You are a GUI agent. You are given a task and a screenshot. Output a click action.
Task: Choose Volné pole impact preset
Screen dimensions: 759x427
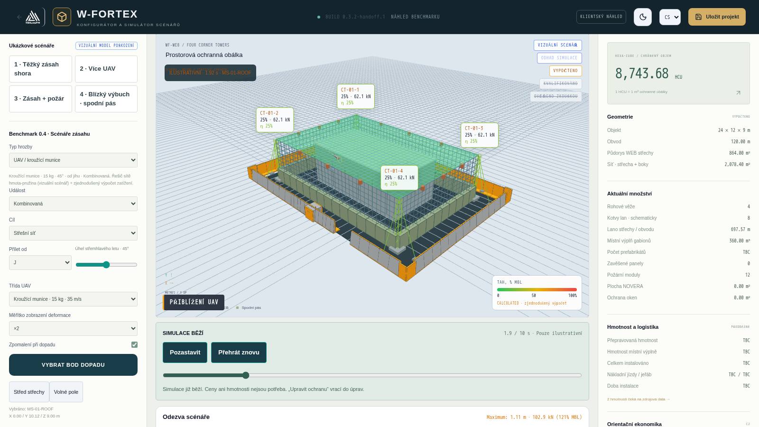click(x=66, y=392)
